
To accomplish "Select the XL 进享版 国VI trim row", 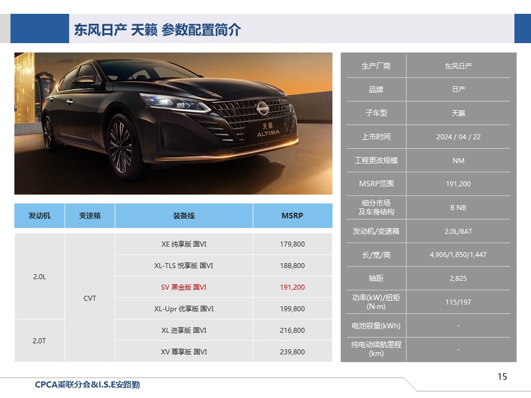I will (184, 331).
